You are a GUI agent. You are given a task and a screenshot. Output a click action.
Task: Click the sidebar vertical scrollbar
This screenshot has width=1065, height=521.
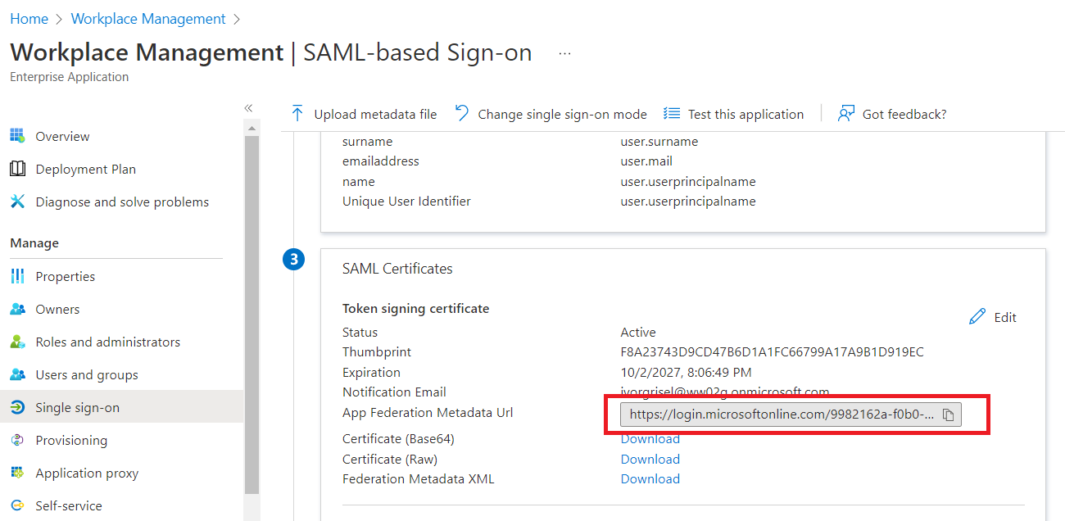coord(252,315)
